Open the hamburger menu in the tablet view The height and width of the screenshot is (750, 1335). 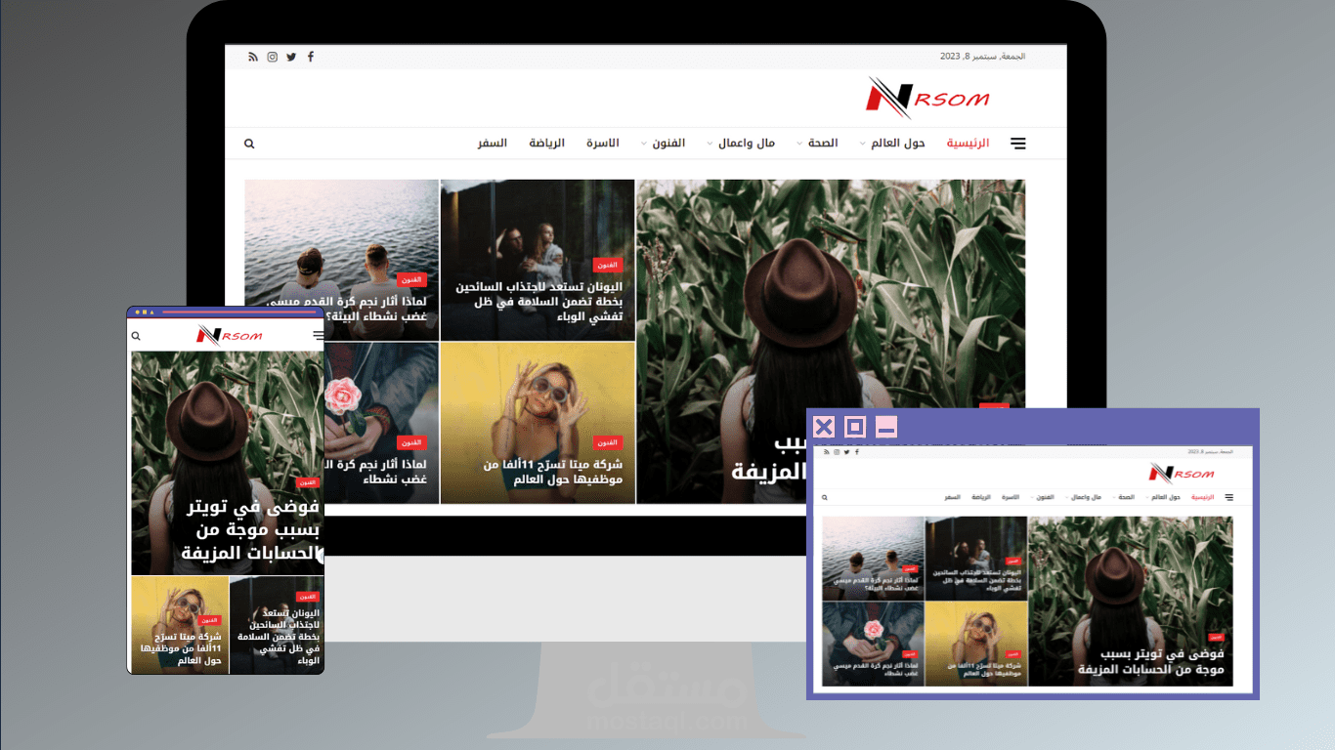1228,497
